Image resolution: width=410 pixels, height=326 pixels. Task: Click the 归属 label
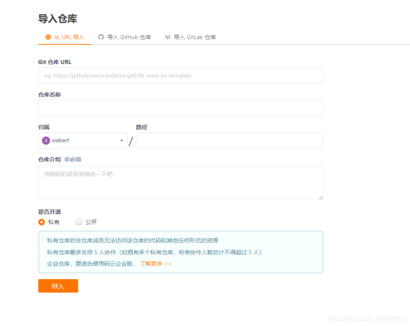pos(44,128)
